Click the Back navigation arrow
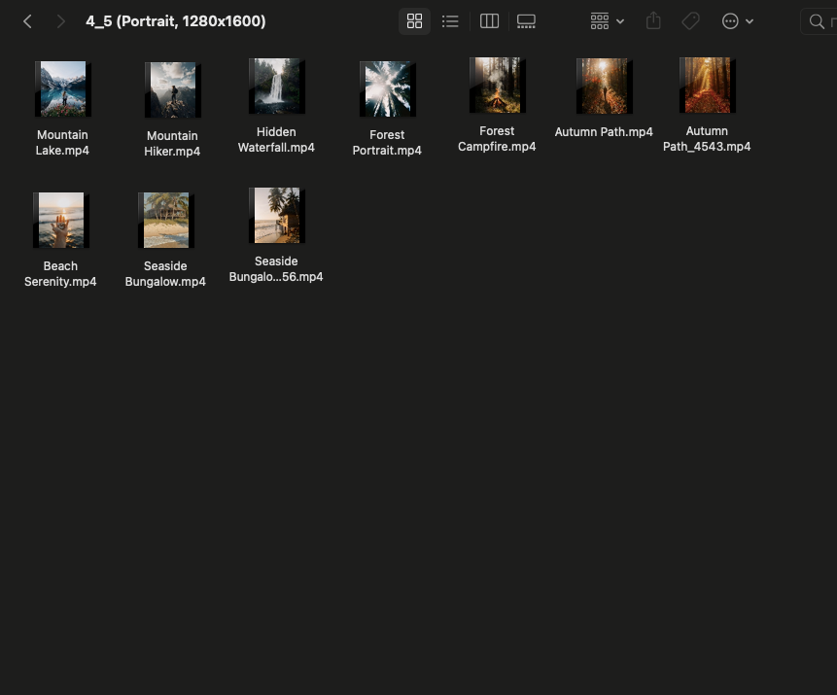This screenshot has width=837, height=695. pyautogui.click(x=28, y=21)
